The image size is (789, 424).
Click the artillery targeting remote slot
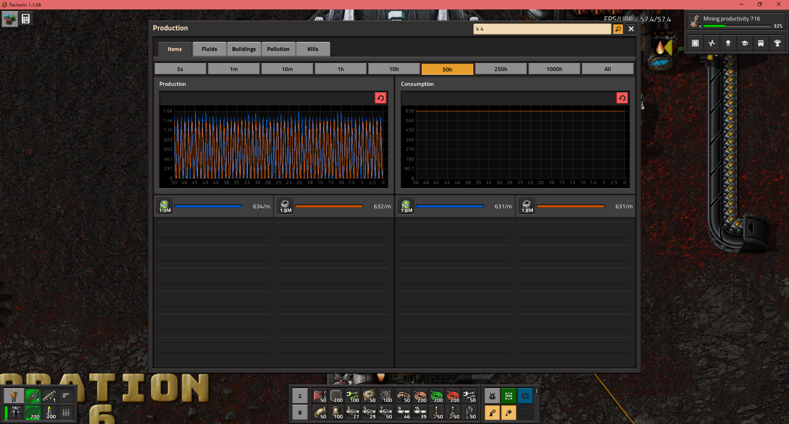tap(33, 412)
